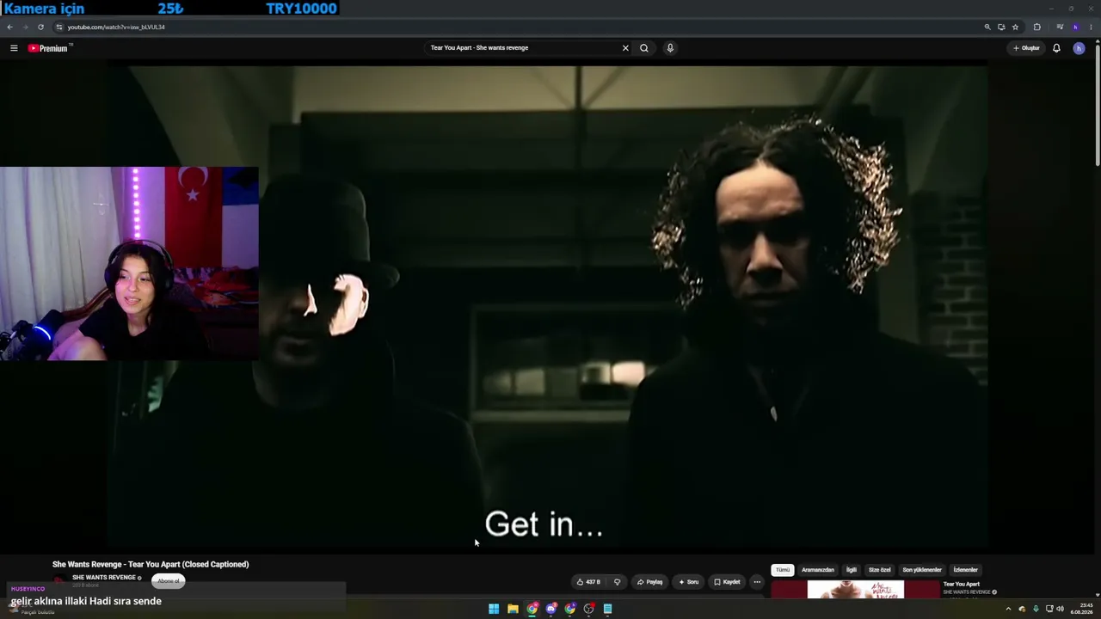
Task: Clear the search box with X
Action: (x=625, y=48)
